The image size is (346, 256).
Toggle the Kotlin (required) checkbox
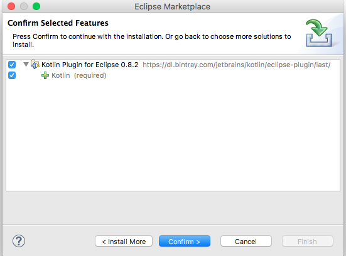[12, 75]
